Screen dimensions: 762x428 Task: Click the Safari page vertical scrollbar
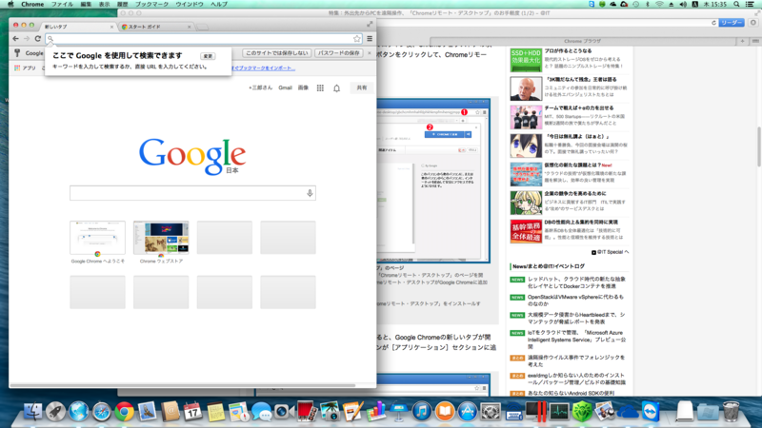(759, 147)
